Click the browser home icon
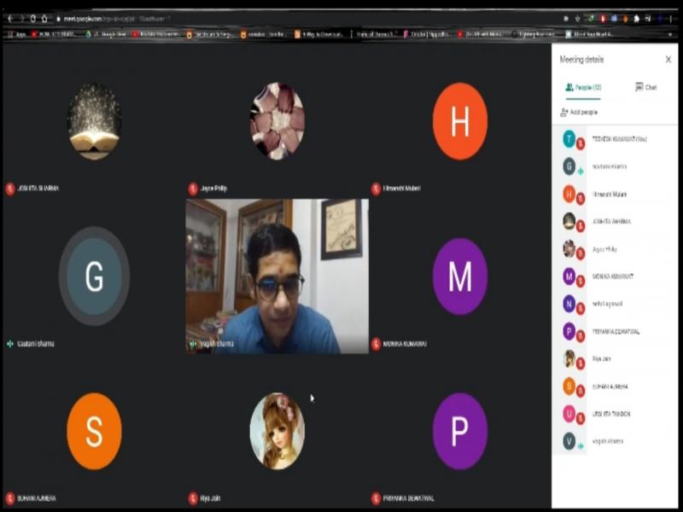 tap(44, 18)
